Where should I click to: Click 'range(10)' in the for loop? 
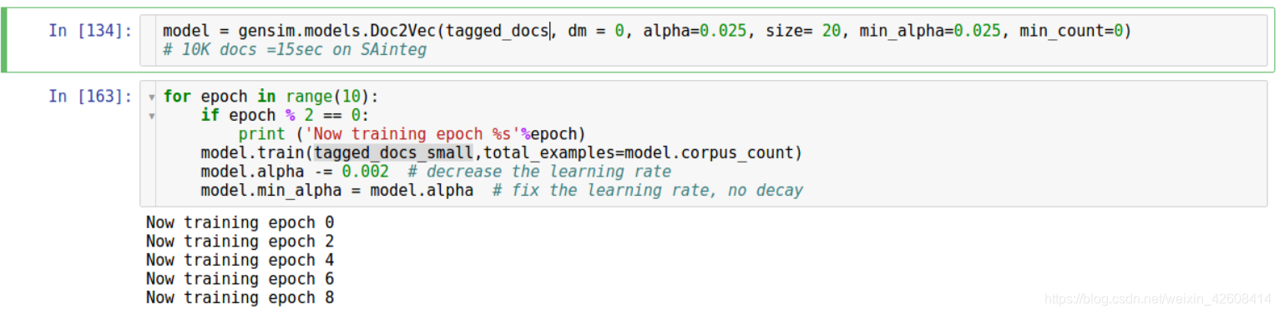[328, 97]
